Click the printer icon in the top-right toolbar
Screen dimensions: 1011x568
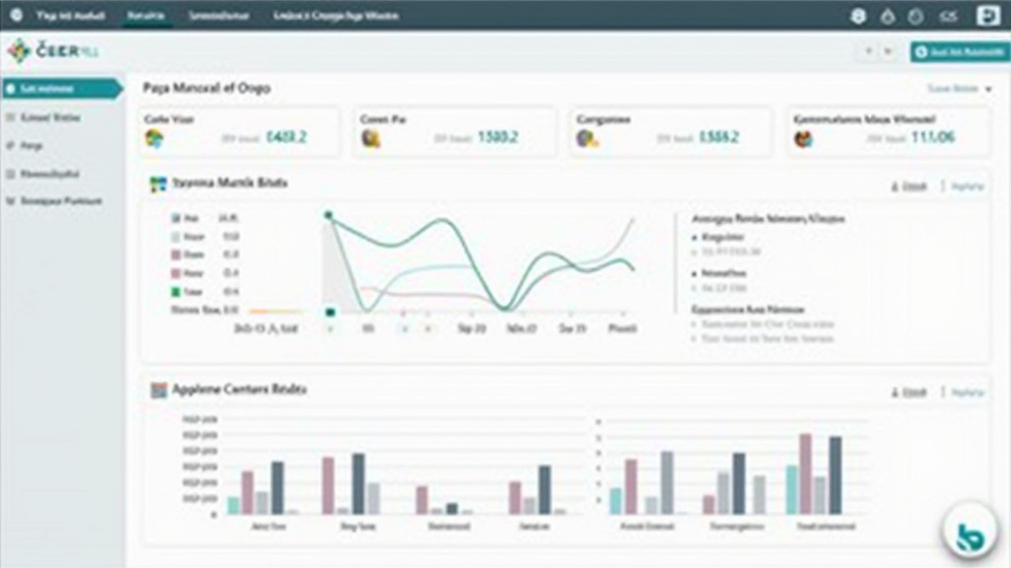[857, 16]
